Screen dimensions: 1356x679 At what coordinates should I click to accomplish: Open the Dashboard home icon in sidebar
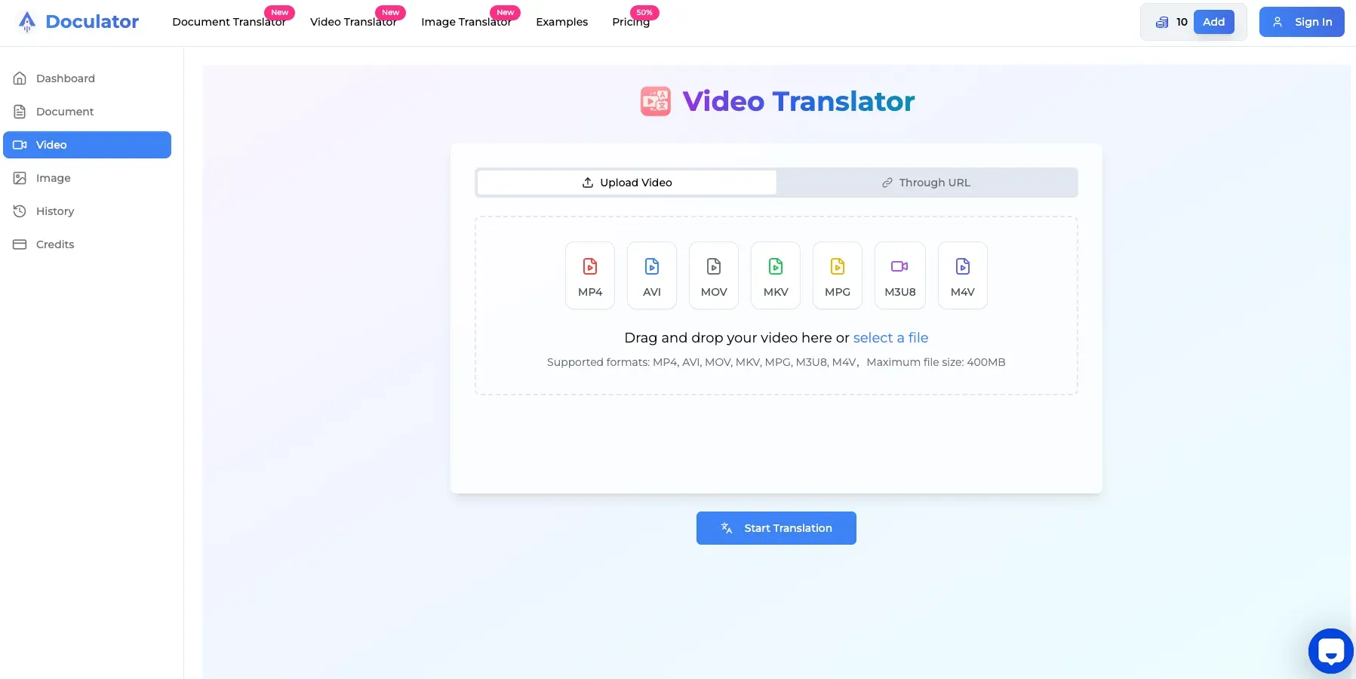pos(20,78)
